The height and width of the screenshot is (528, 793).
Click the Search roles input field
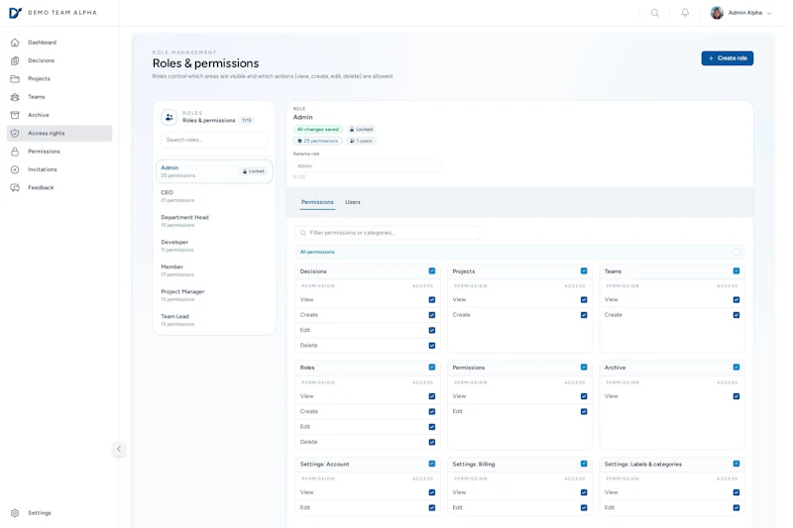pyautogui.click(x=214, y=140)
